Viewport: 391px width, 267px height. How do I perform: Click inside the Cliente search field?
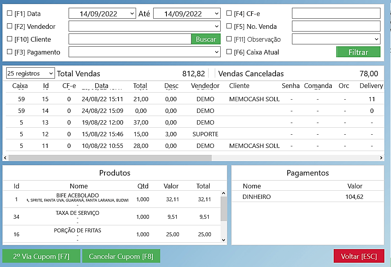point(129,39)
